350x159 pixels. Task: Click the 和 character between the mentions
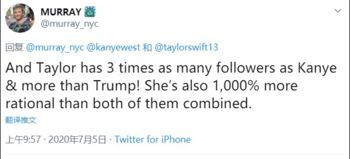click(147, 47)
